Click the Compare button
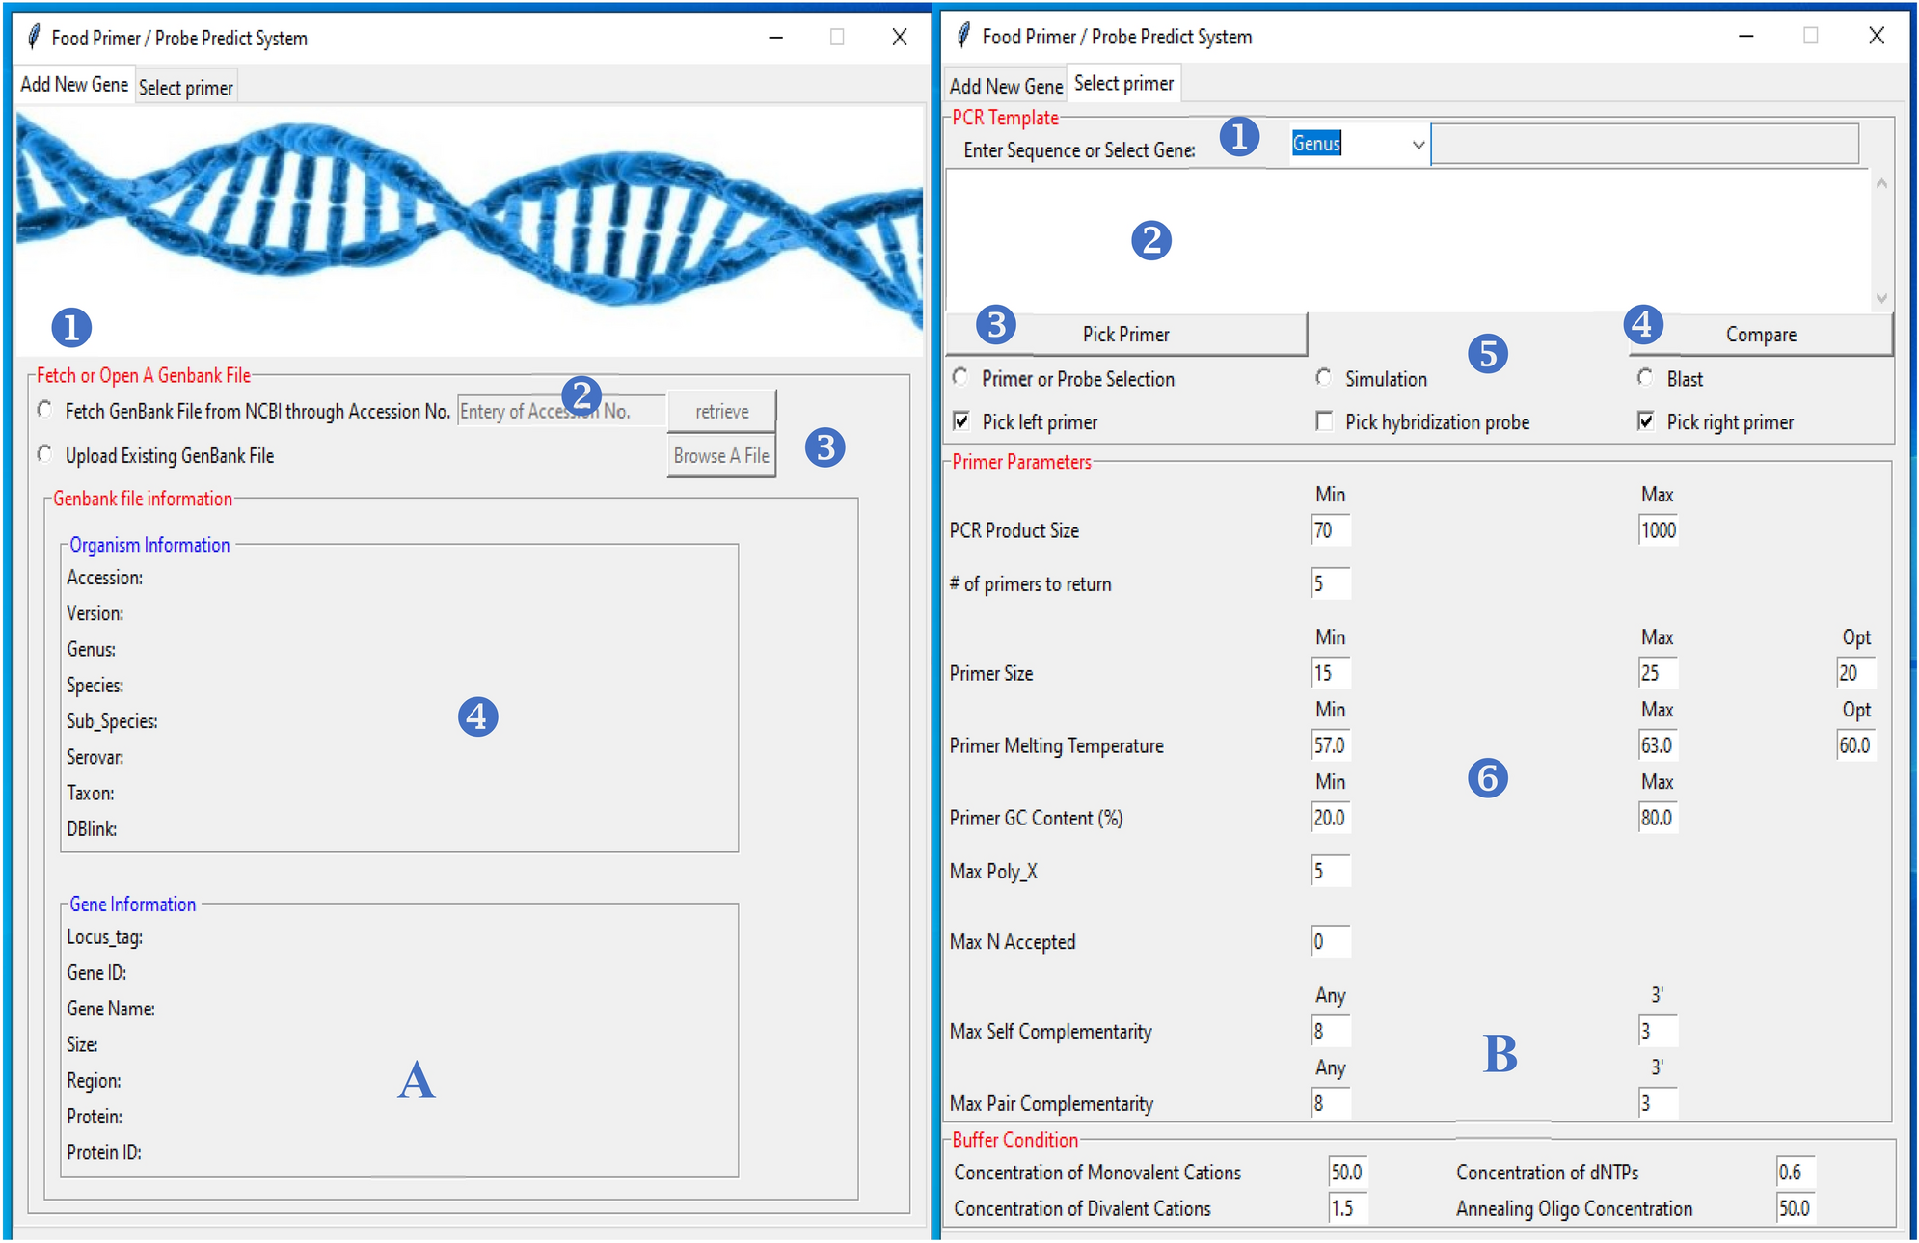Screen dimensions: 1919x1243 [x=1761, y=335]
